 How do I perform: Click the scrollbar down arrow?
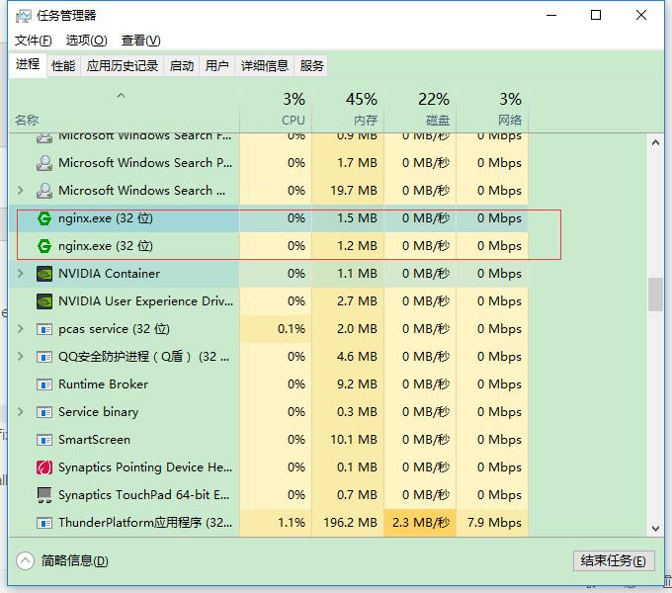click(655, 529)
